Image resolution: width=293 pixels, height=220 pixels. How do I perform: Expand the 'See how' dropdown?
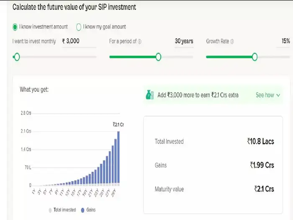click(268, 95)
